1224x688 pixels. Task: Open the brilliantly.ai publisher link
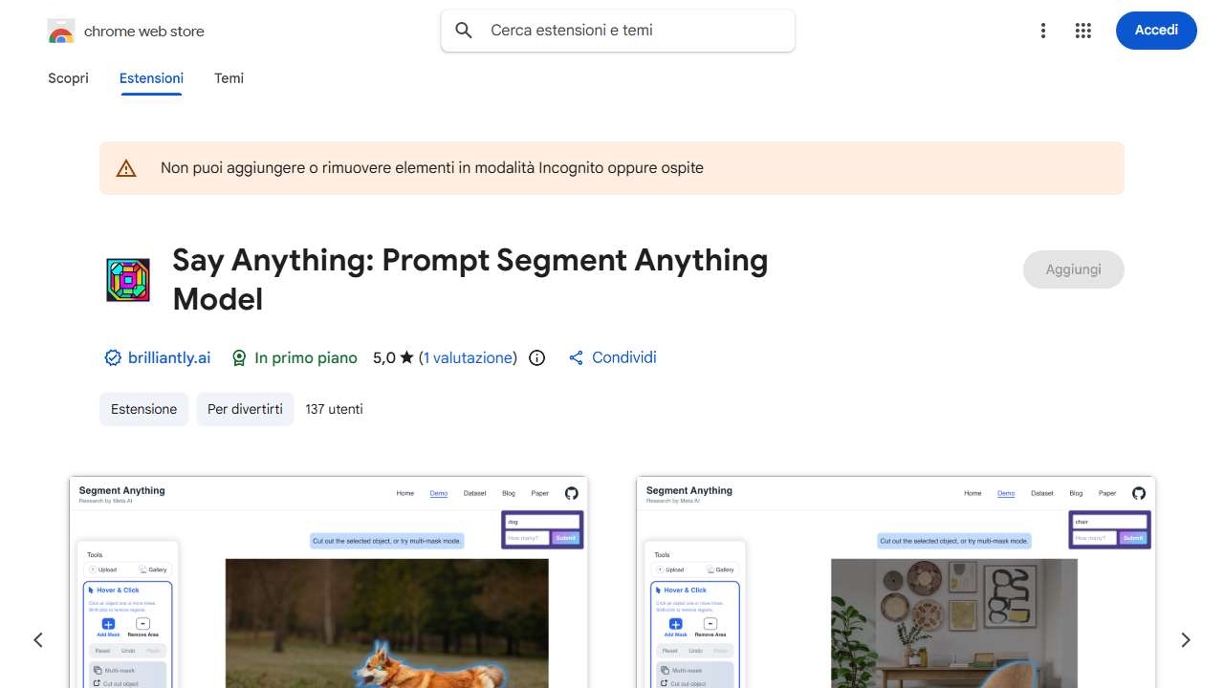[169, 358]
